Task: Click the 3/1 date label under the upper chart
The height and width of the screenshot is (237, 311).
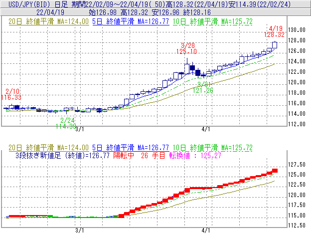Action: click(80, 129)
